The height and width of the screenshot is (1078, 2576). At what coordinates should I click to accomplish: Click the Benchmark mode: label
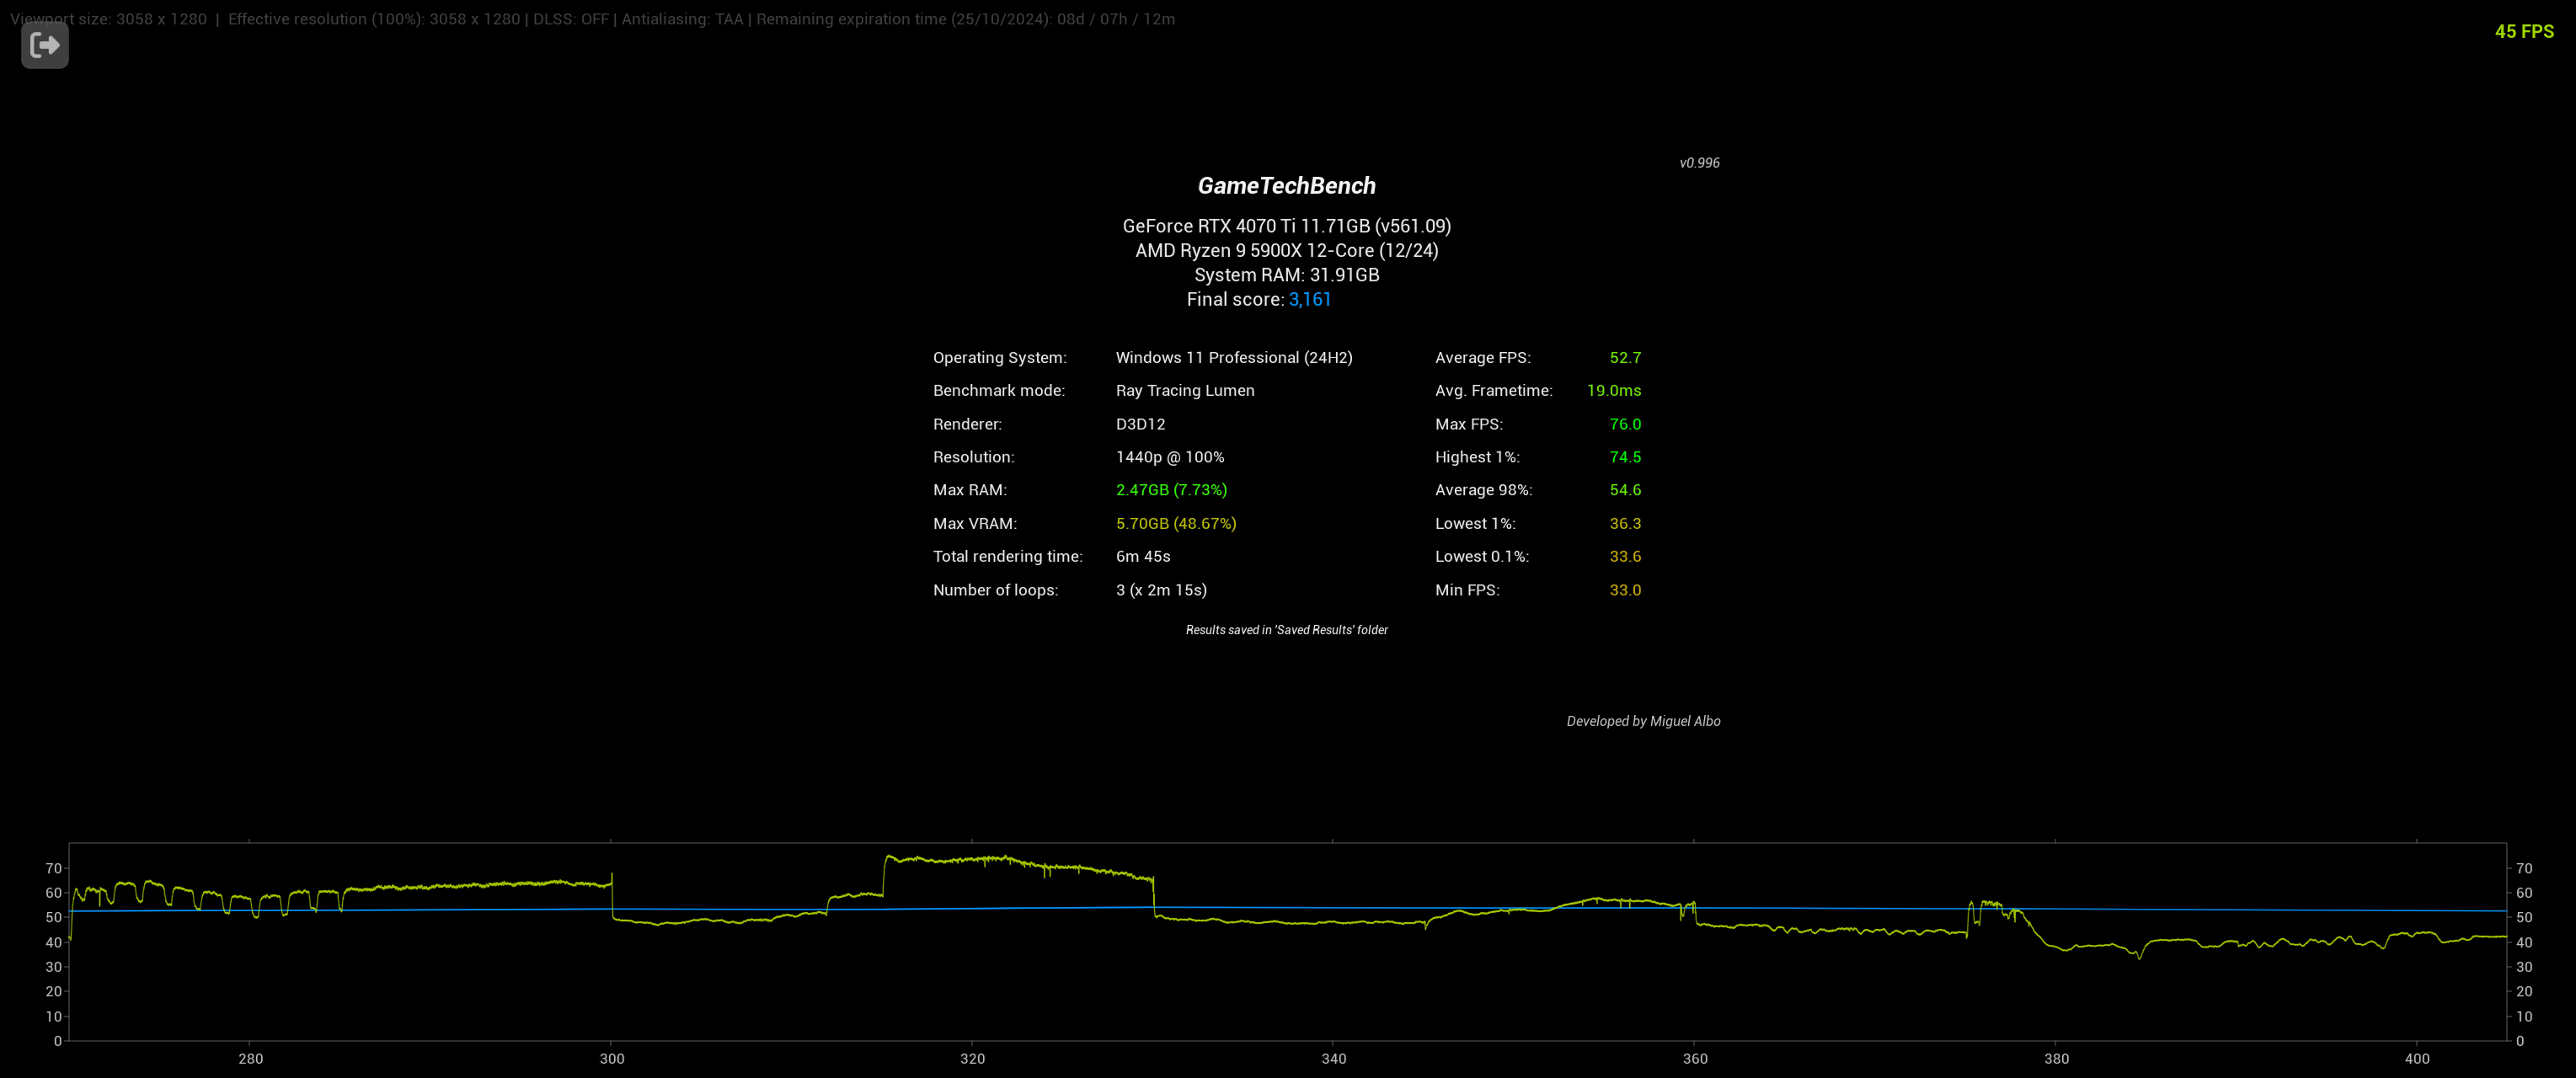click(998, 391)
